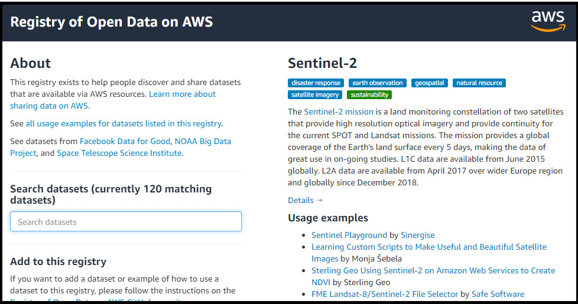This screenshot has height=304, width=578.
Task: Open all usage examples link
Action: [x=124, y=123]
